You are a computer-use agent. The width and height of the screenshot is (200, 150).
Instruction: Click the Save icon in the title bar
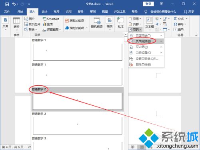click(x=7, y=4)
